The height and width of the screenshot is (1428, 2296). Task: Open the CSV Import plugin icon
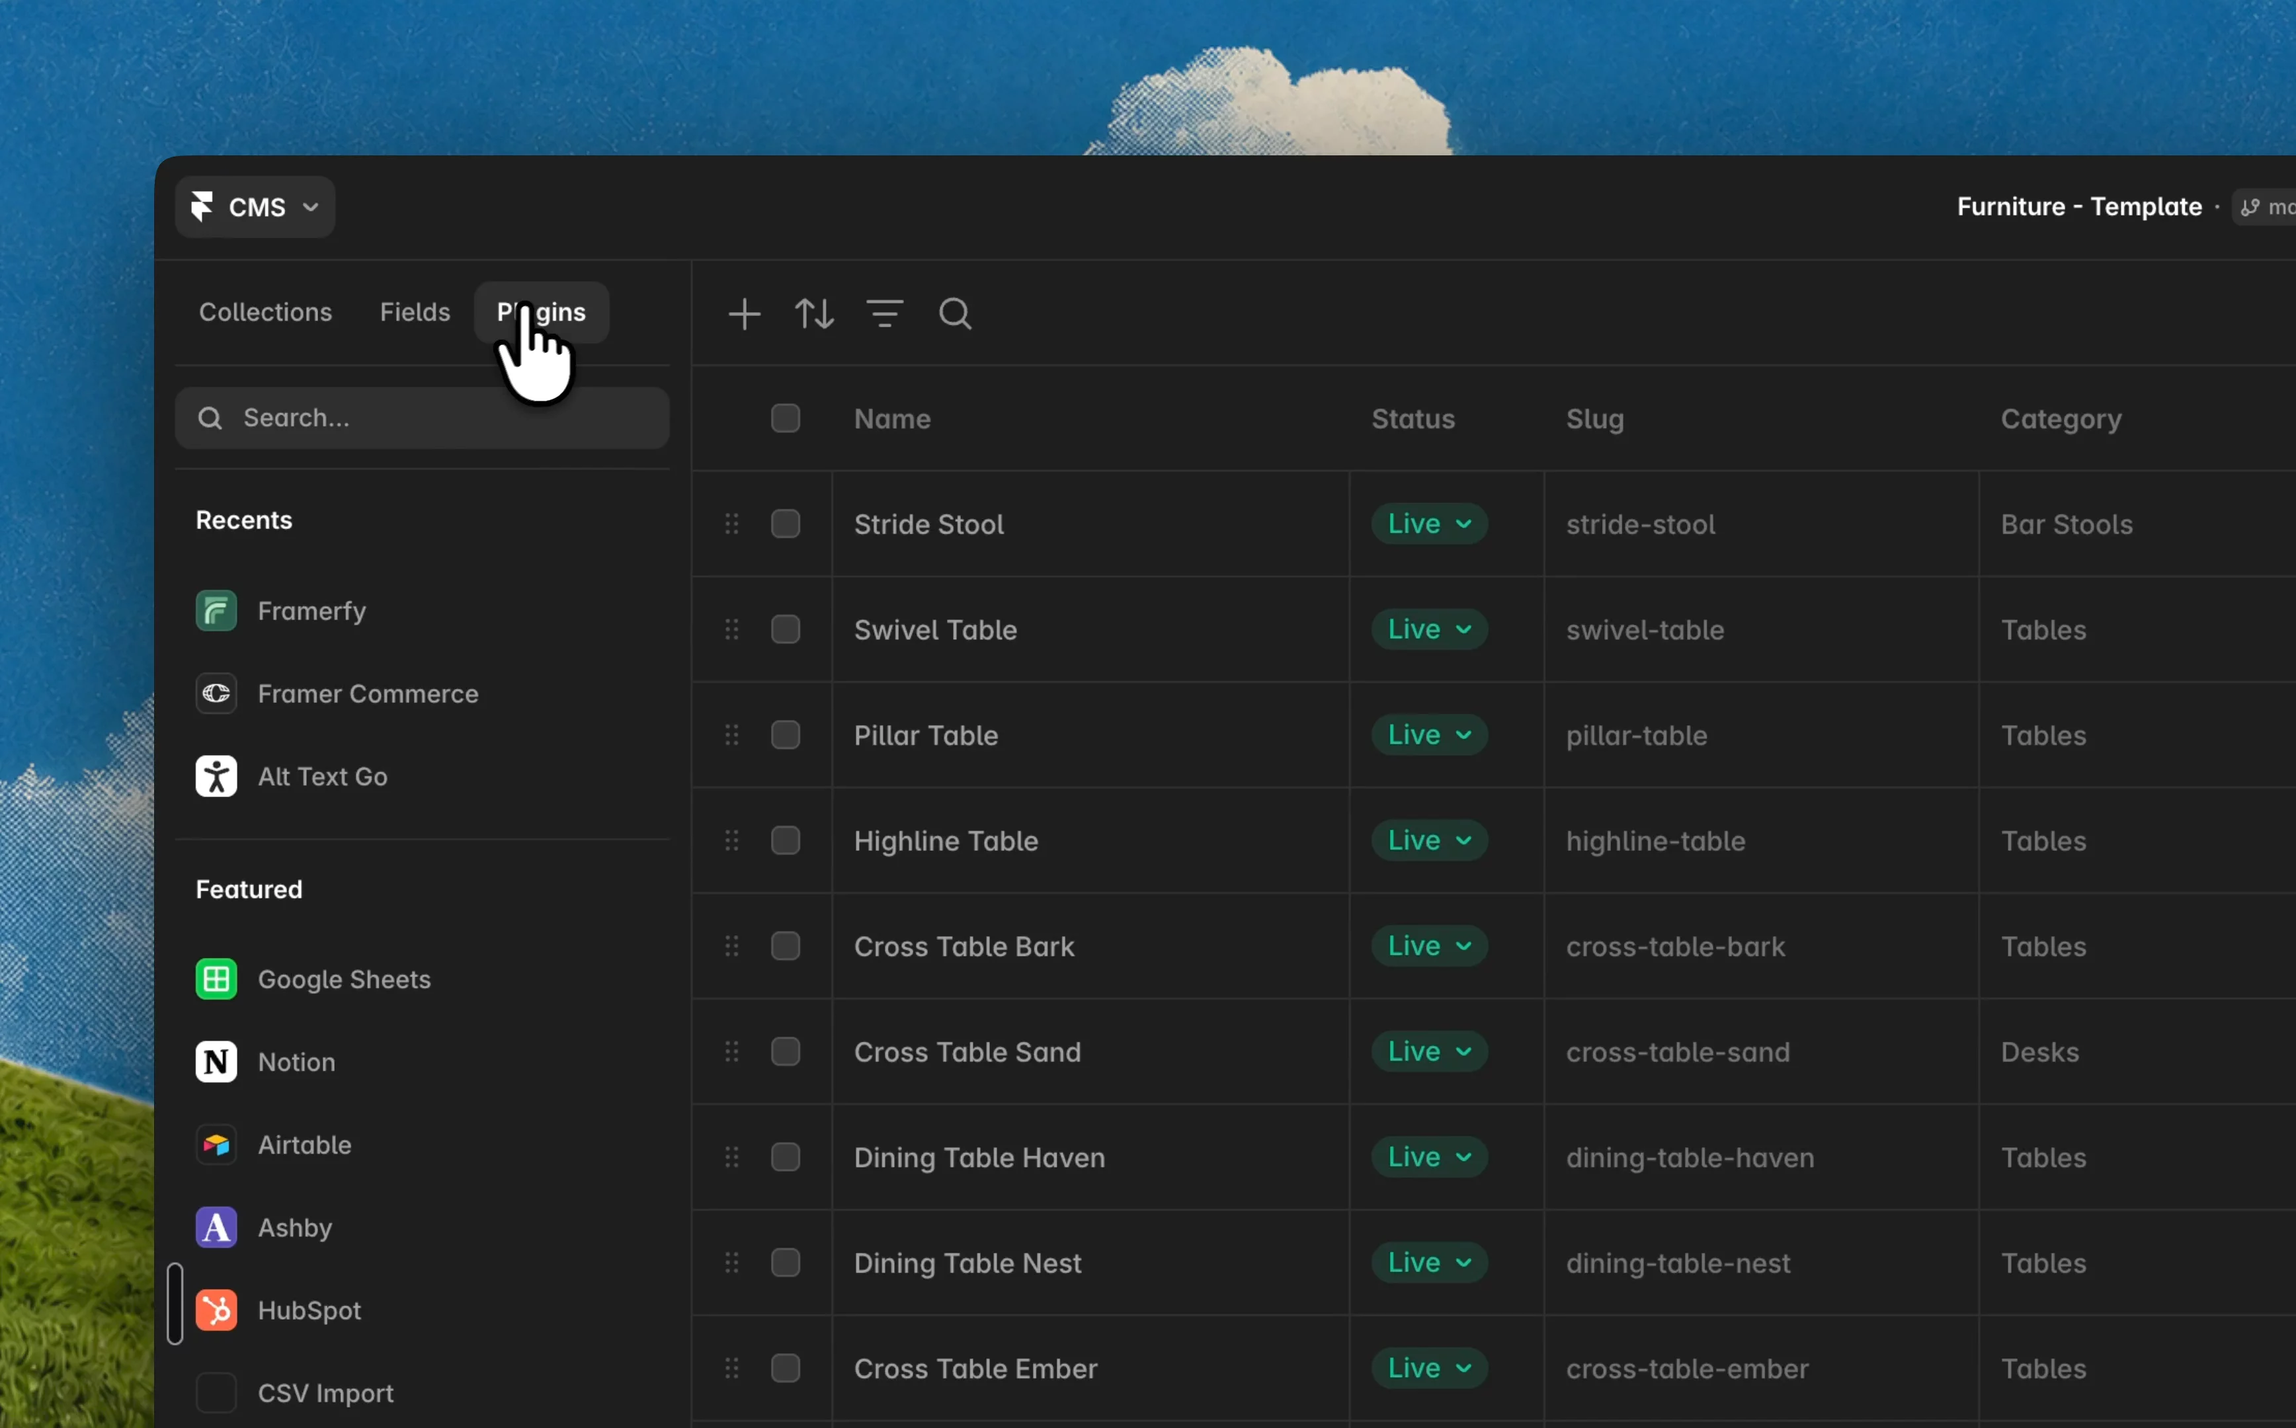point(216,1393)
